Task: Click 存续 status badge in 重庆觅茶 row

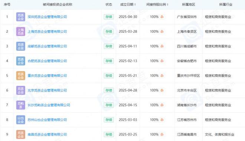Action: tap(109, 76)
